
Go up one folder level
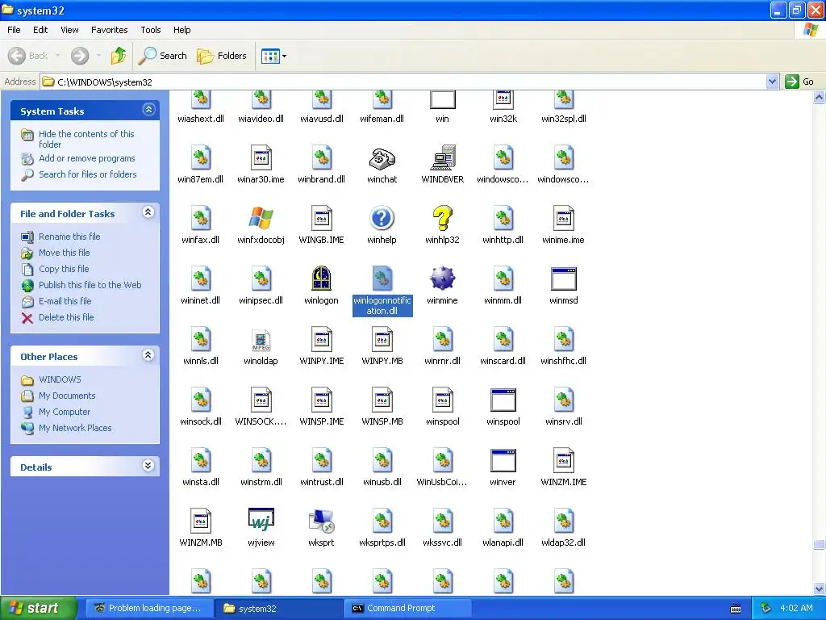[119, 56]
